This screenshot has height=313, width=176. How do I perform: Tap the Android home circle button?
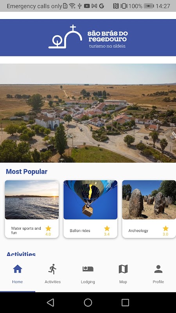[x=88, y=302]
